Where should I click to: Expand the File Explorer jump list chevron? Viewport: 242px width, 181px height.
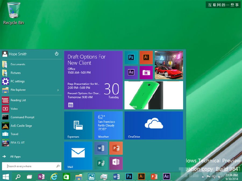(x=57, y=90)
